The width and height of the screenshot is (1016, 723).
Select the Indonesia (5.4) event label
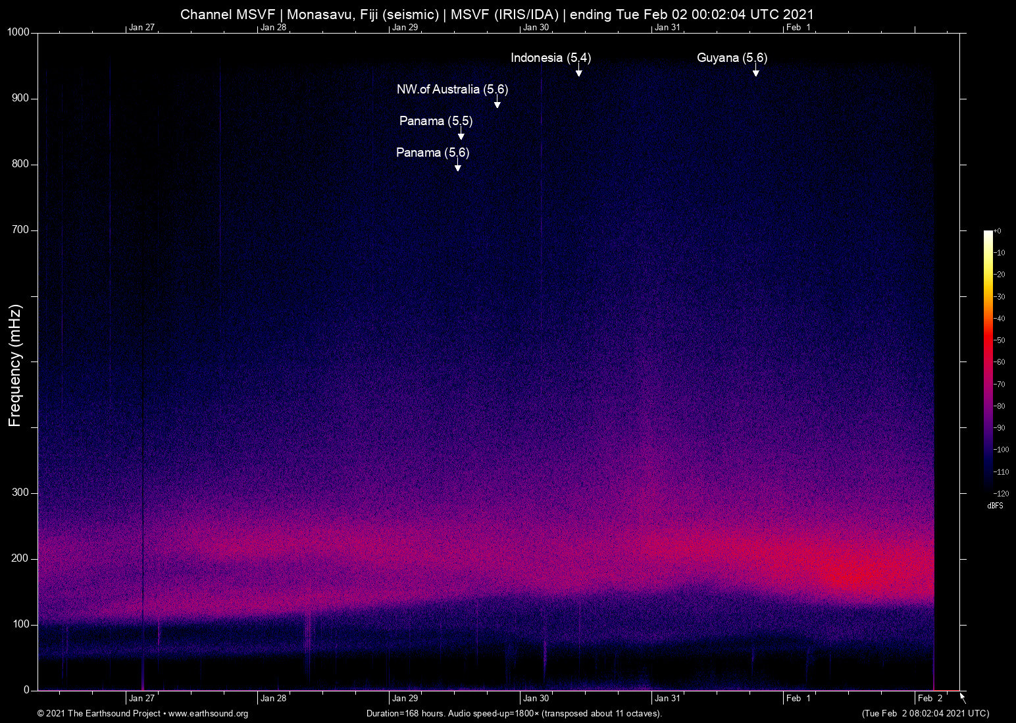(550, 58)
